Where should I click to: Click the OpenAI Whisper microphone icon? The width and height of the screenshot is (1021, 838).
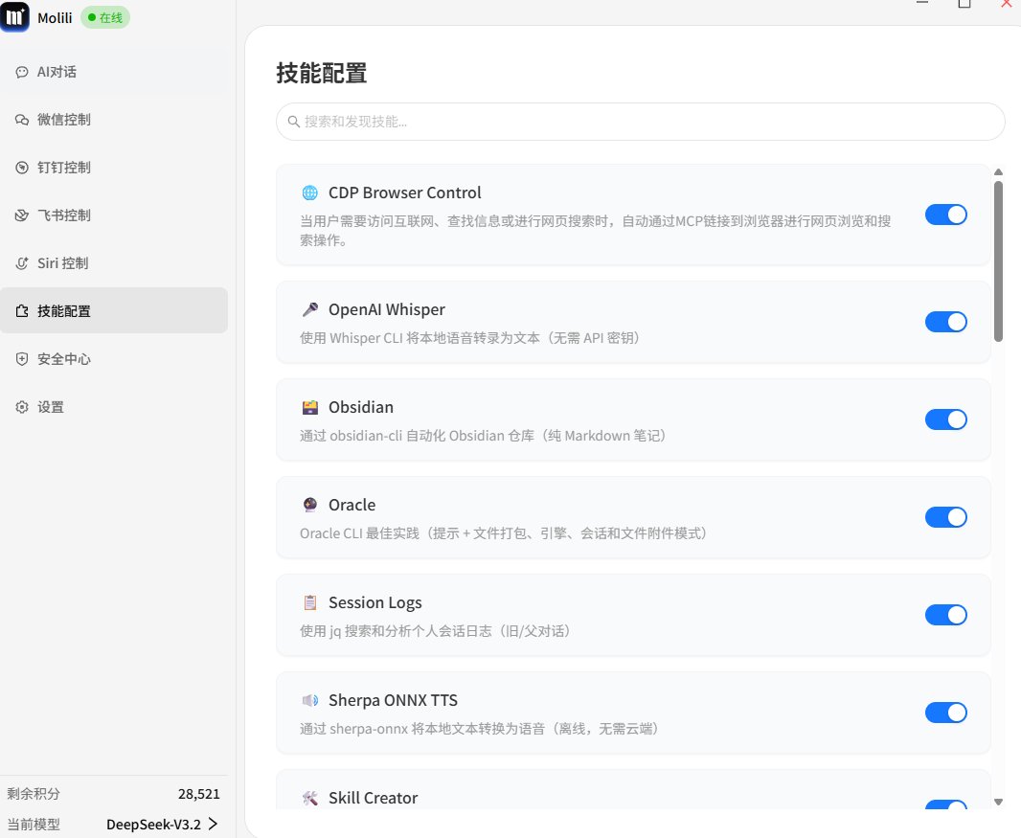coord(309,308)
